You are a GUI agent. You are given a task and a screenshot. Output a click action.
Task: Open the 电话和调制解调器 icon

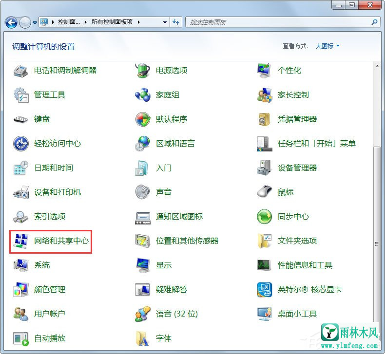point(20,71)
